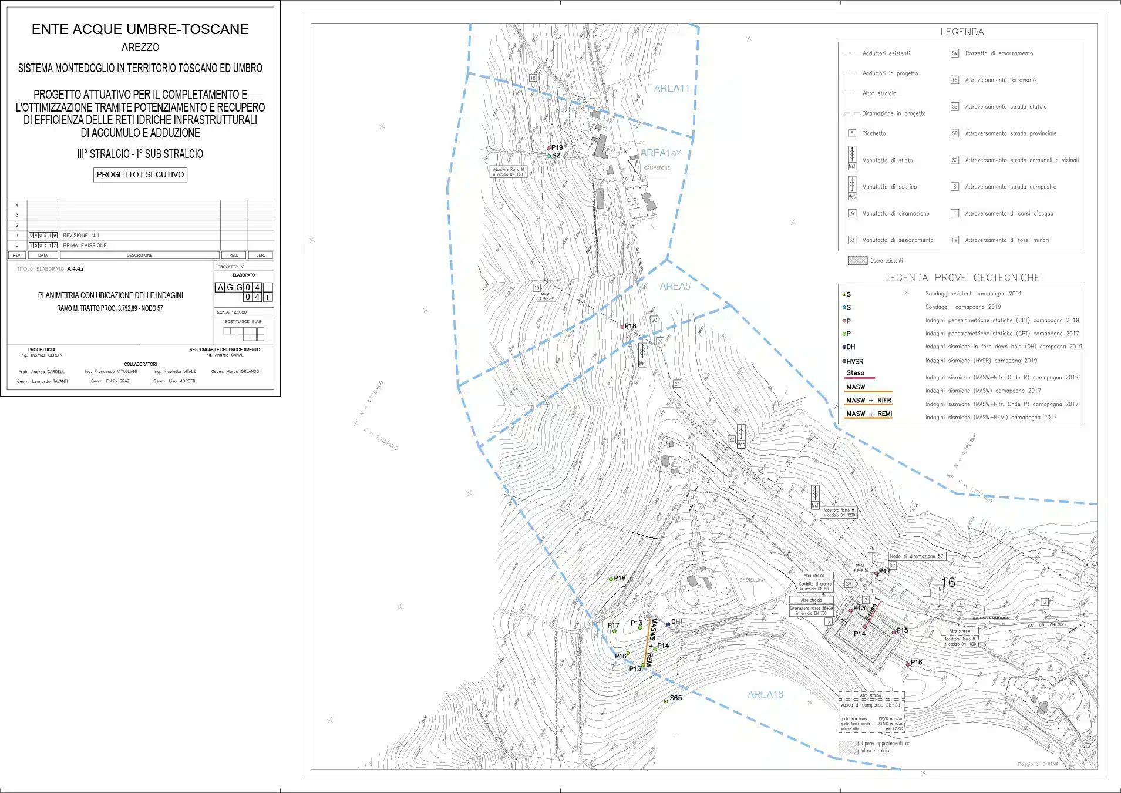Click the PLANIMETRIA CON UBICAZIONE DELLE INDAGINI title
The height and width of the screenshot is (793, 1121).
[x=110, y=295]
